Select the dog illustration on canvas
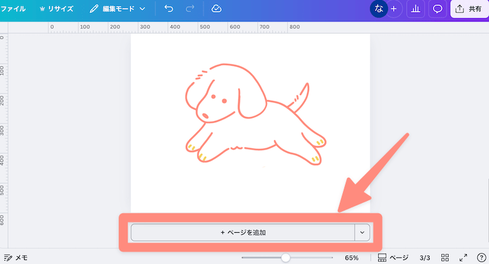The image size is (489, 264). 256,114
